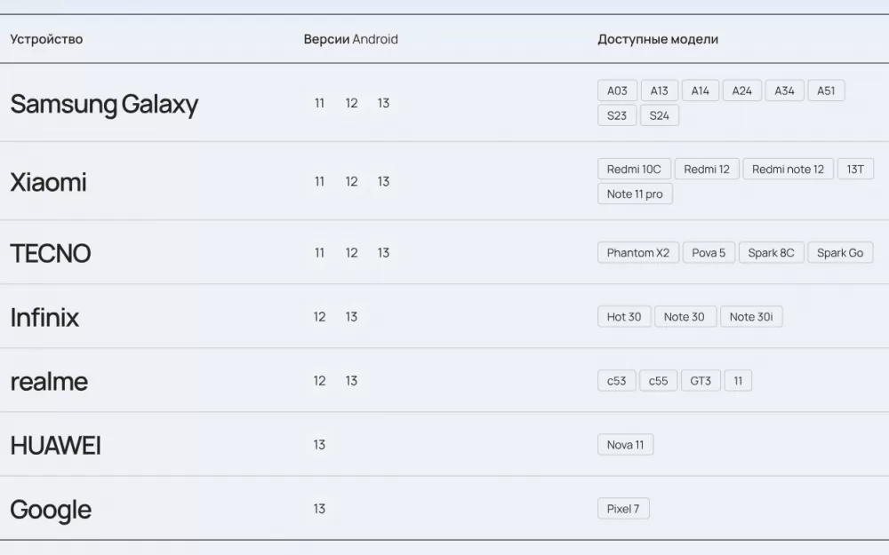Click Android version 13 in Samsung Galaxy row
Screen dimensions: 889x555
coord(383,103)
